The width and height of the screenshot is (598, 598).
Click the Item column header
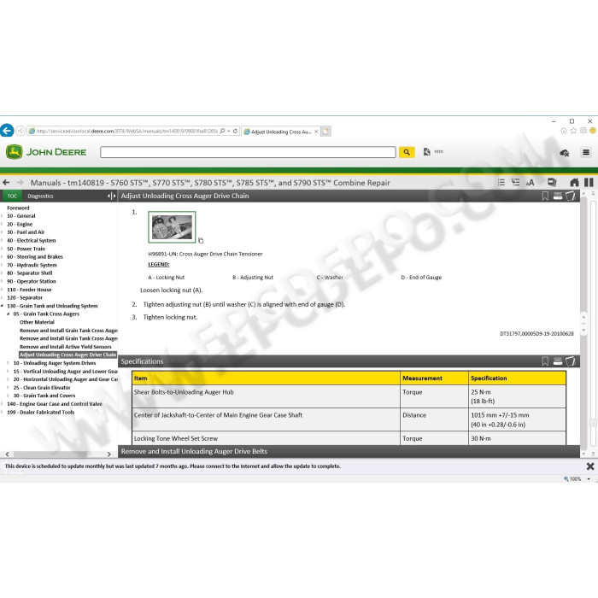[266, 378]
